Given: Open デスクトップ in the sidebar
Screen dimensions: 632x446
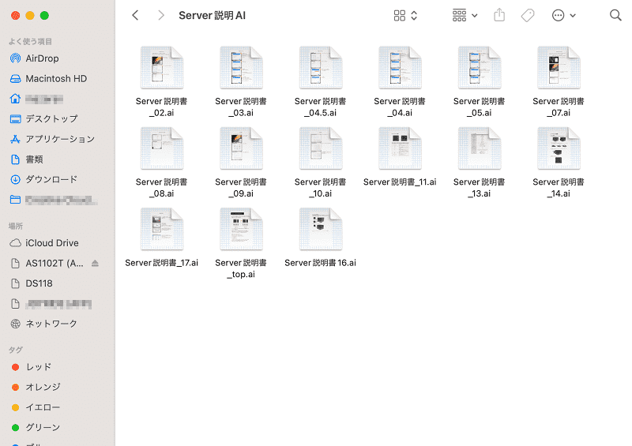Looking at the screenshot, I should (x=57, y=119).
